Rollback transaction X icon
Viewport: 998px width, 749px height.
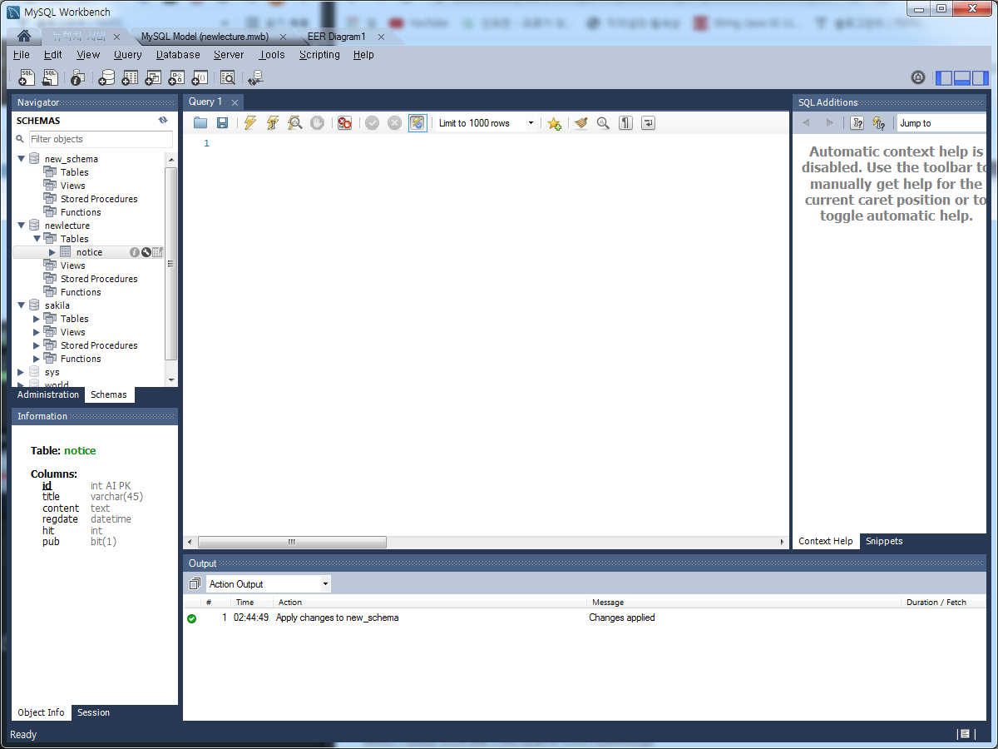[x=394, y=123]
